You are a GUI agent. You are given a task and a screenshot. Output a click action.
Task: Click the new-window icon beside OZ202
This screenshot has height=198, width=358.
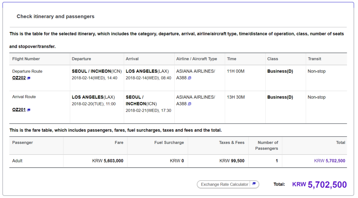(29, 78)
